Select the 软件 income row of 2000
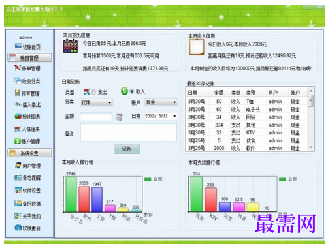 (x=246, y=148)
